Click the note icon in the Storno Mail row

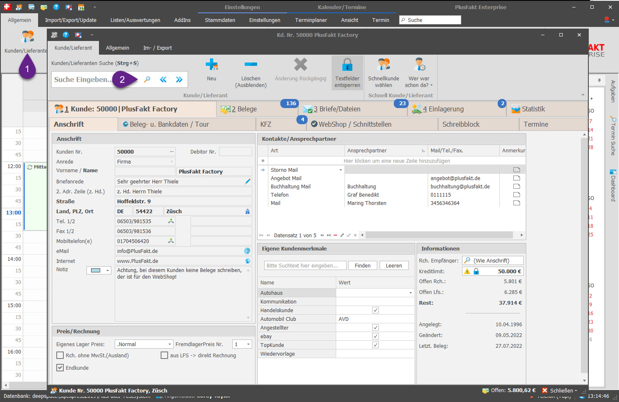[x=516, y=170]
